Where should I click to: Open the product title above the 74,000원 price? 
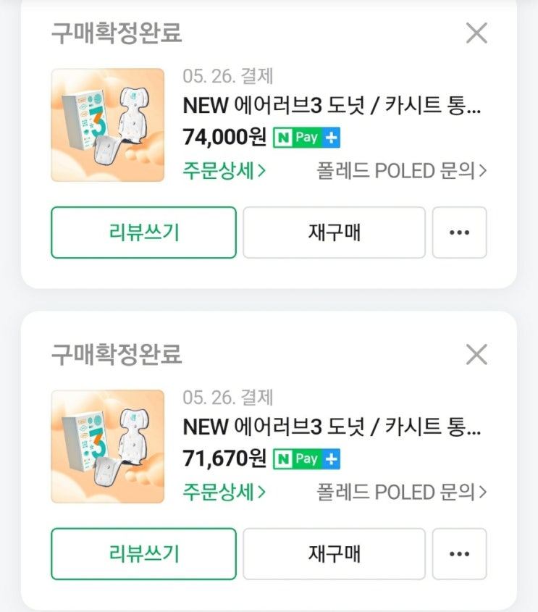(332, 106)
